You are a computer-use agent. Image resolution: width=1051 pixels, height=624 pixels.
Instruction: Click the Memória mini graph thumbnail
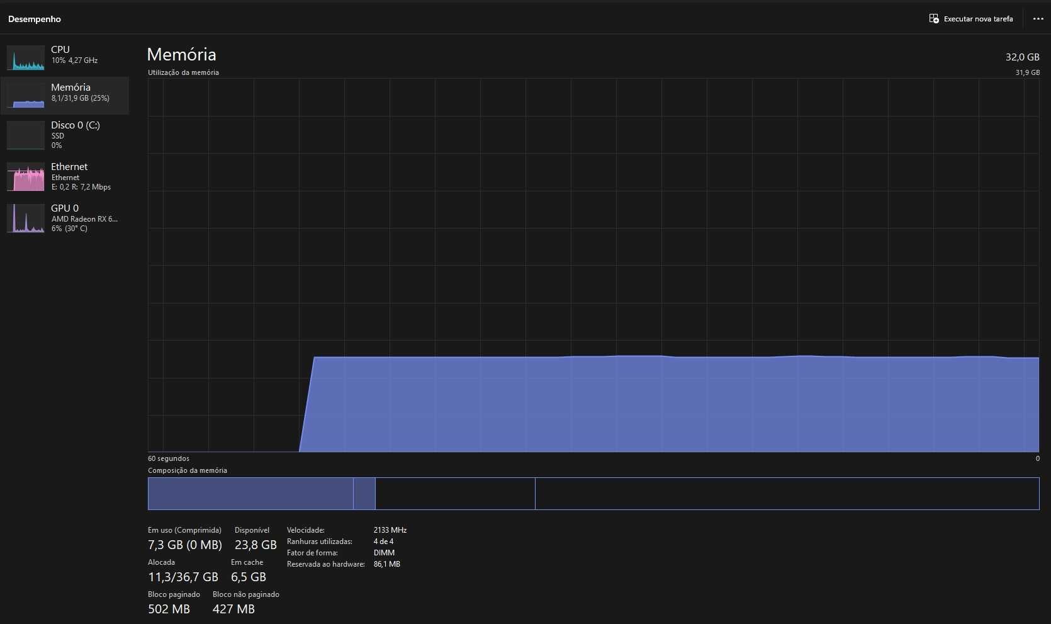26,96
